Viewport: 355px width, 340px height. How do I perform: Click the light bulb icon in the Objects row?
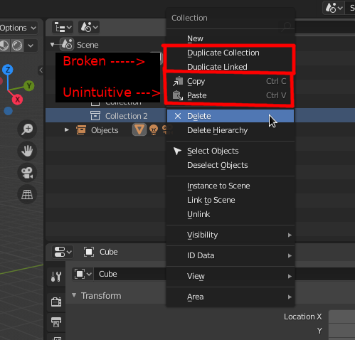[x=154, y=130]
